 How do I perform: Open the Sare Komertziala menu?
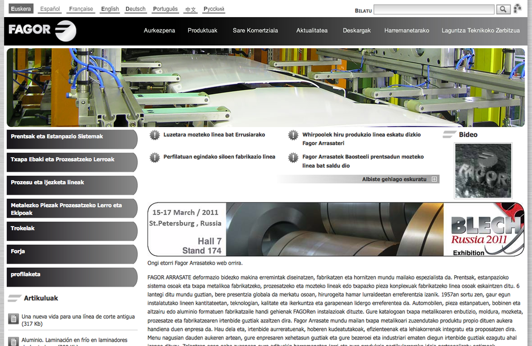[255, 31]
